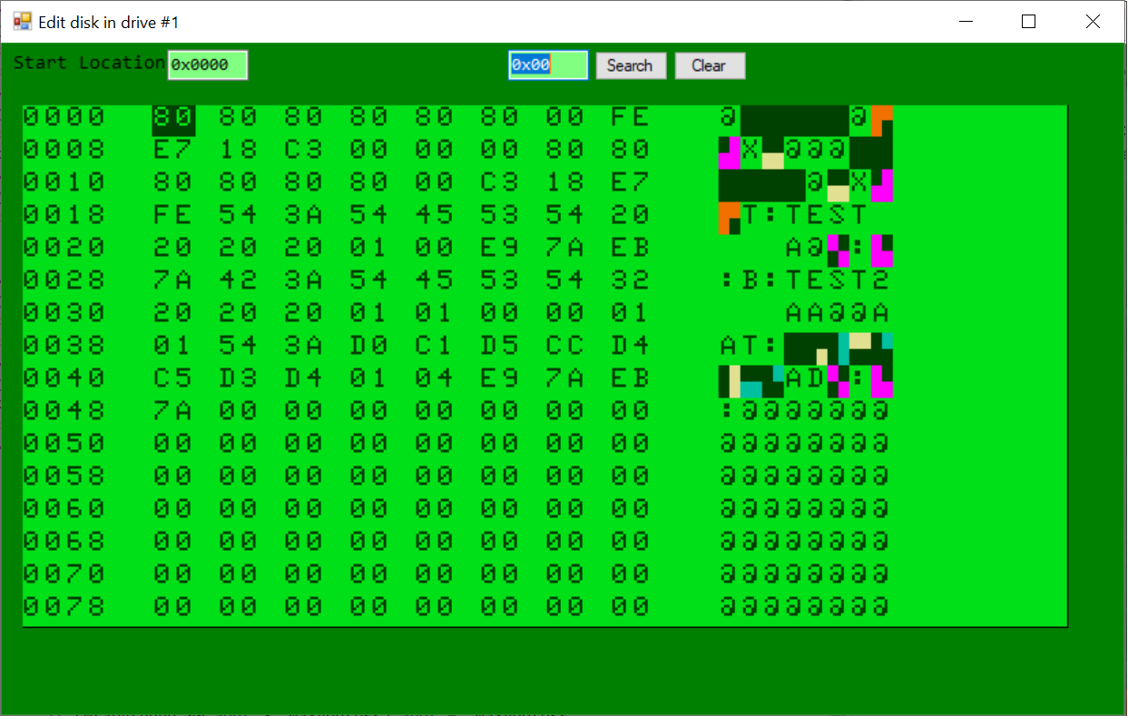Select byte CC in row 0038
The image size is (1128, 716).
[565, 346]
